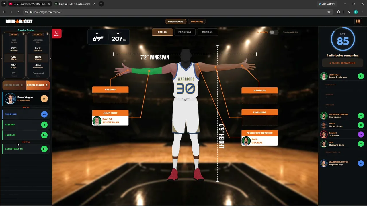Click the empty Handles slot on the court

coord(259,99)
